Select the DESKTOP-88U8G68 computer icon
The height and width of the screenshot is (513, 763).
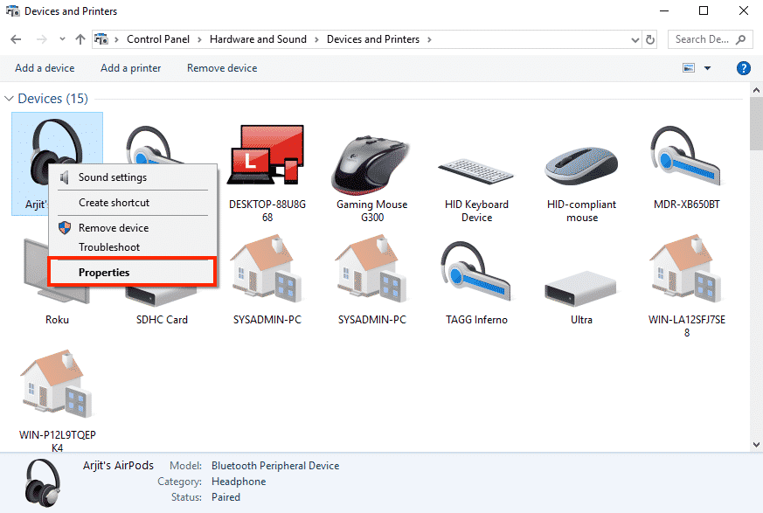[x=267, y=157]
